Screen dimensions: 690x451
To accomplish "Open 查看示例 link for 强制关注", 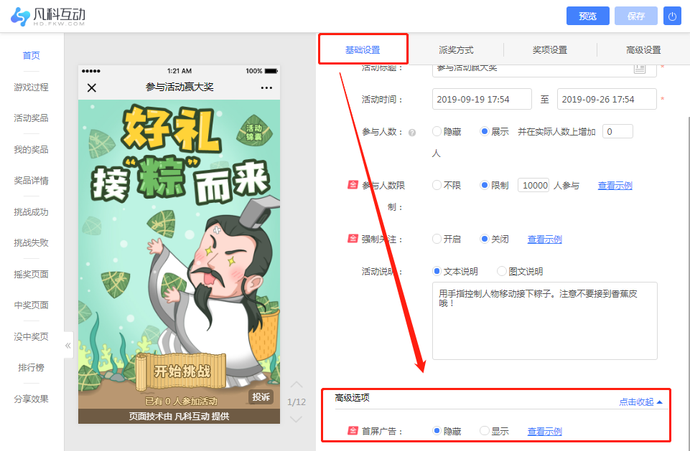I will click(x=544, y=239).
